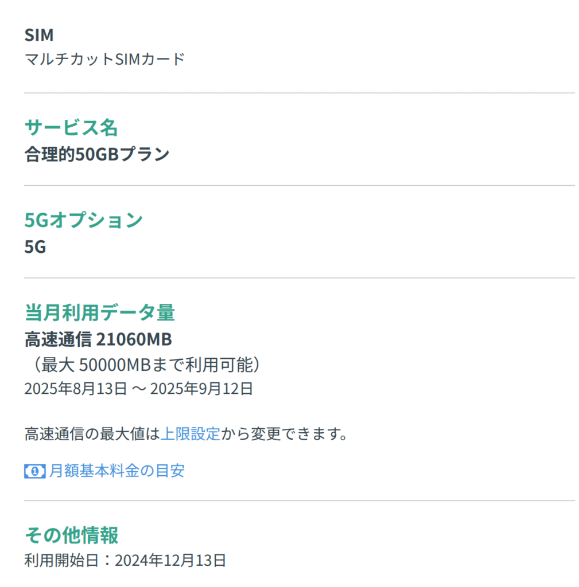The width and height of the screenshot is (579, 587).
Task: Click the 高速通信の最大値は sentence start
Action: 92,433
